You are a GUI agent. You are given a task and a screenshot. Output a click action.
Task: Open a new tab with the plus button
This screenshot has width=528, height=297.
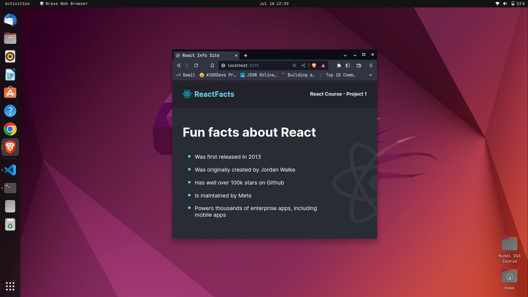pyautogui.click(x=246, y=55)
